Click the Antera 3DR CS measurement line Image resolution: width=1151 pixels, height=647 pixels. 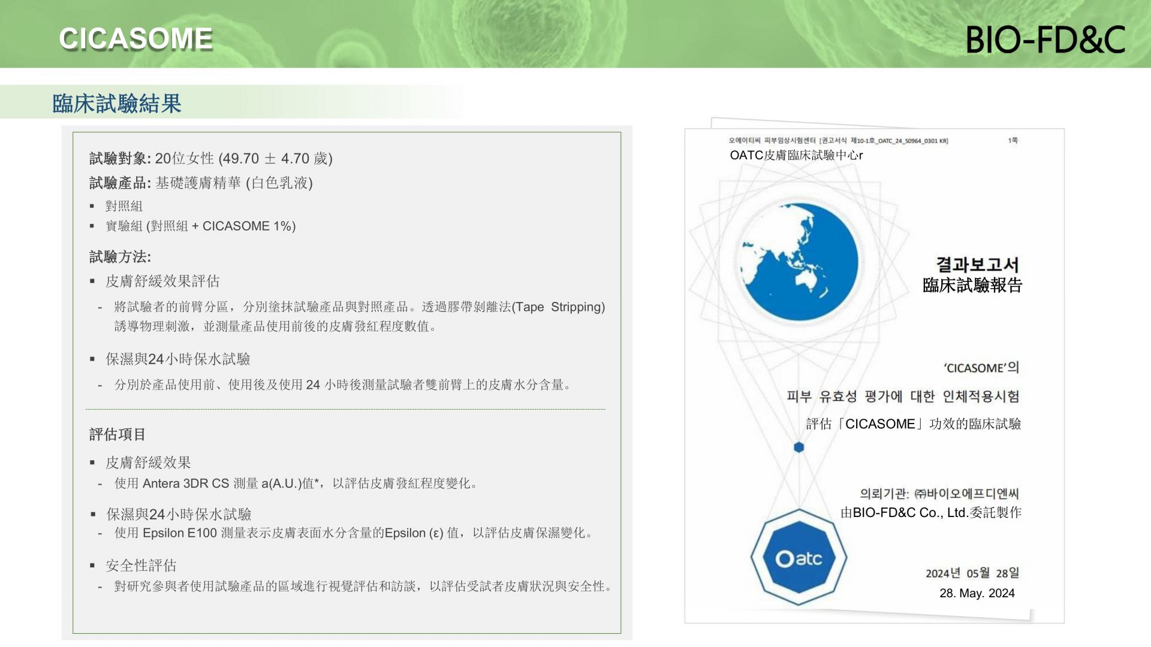tap(296, 483)
